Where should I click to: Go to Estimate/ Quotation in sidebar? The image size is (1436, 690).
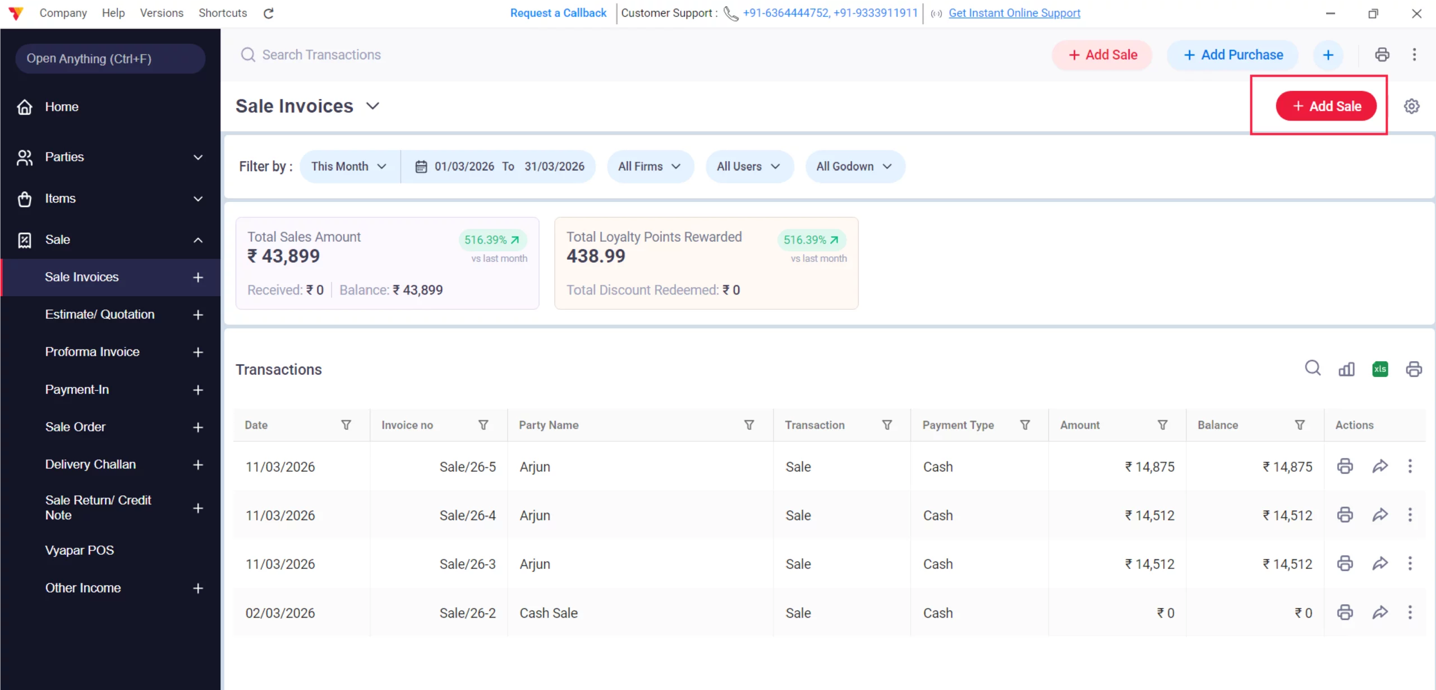(100, 314)
